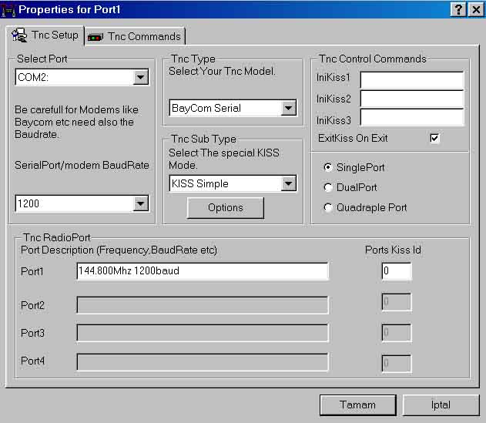
Task: Click the question mark help button
Action: (458, 9)
